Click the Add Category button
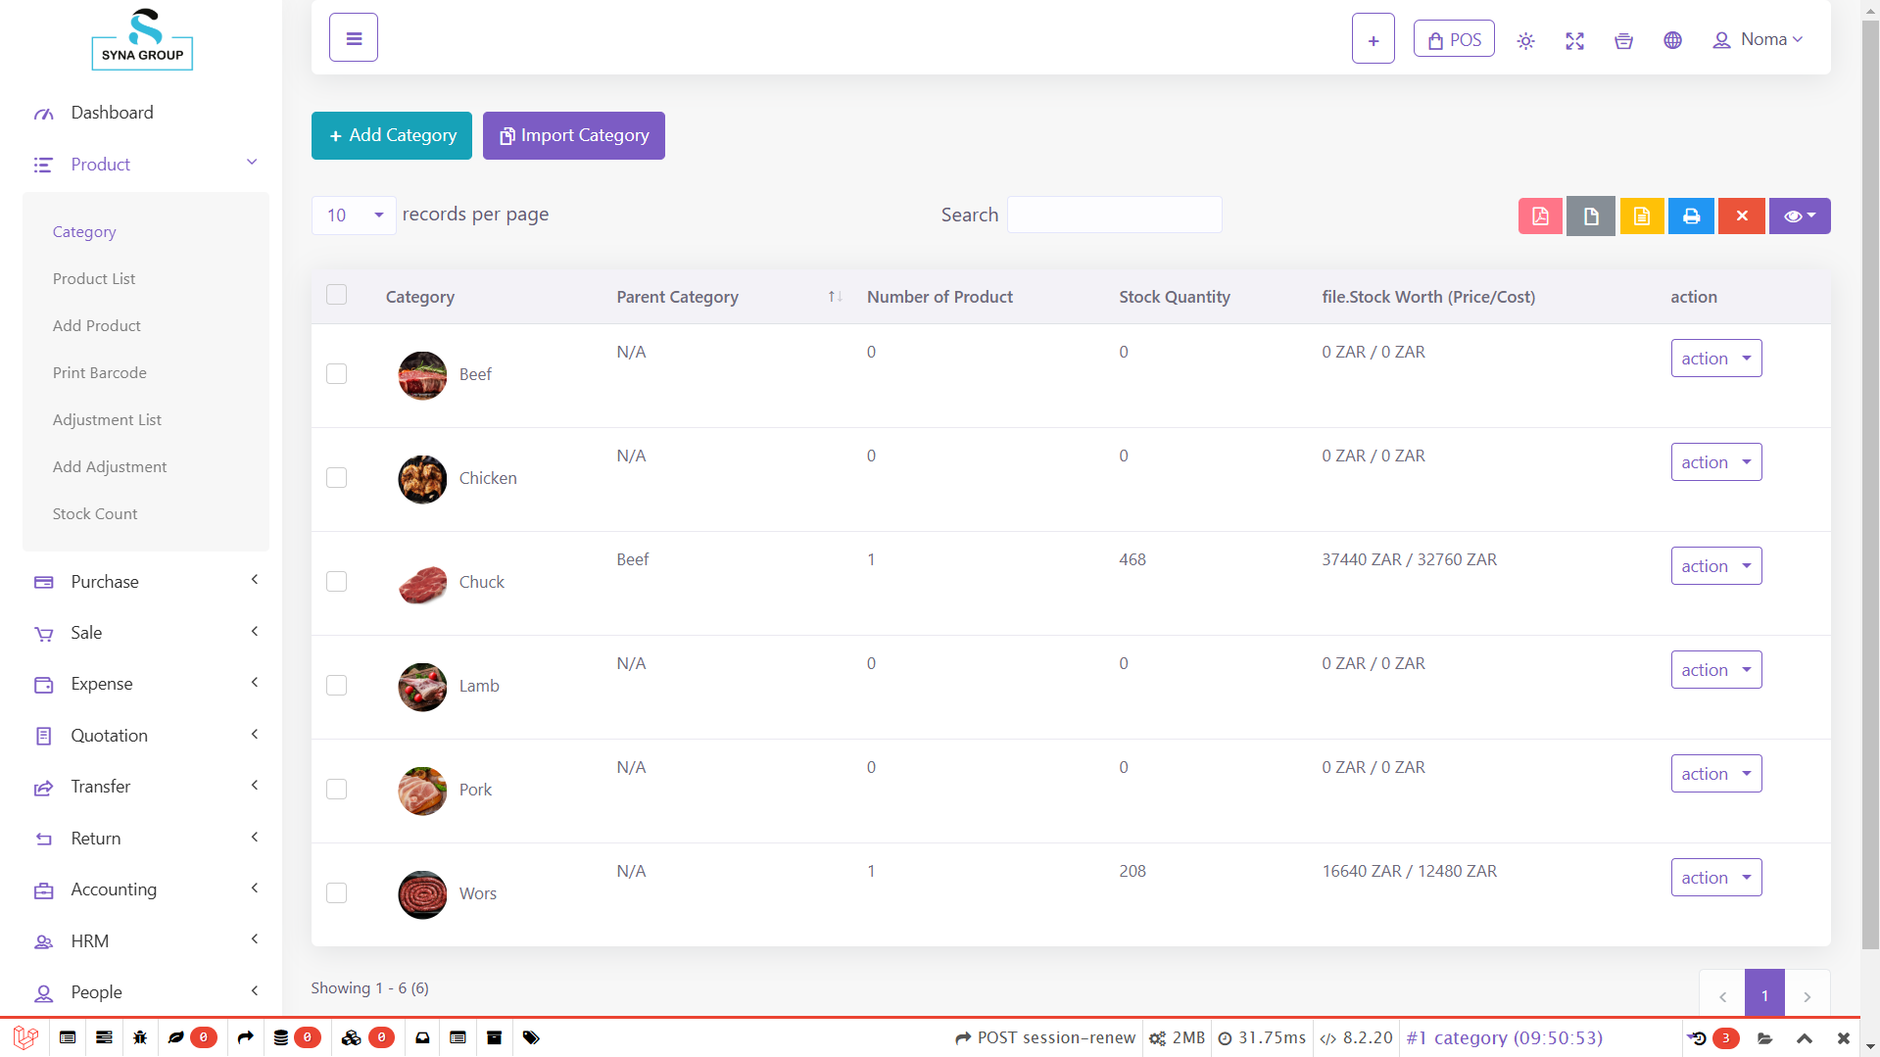The height and width of the screenshot is (1057, 1880). [x=391, y=135]
